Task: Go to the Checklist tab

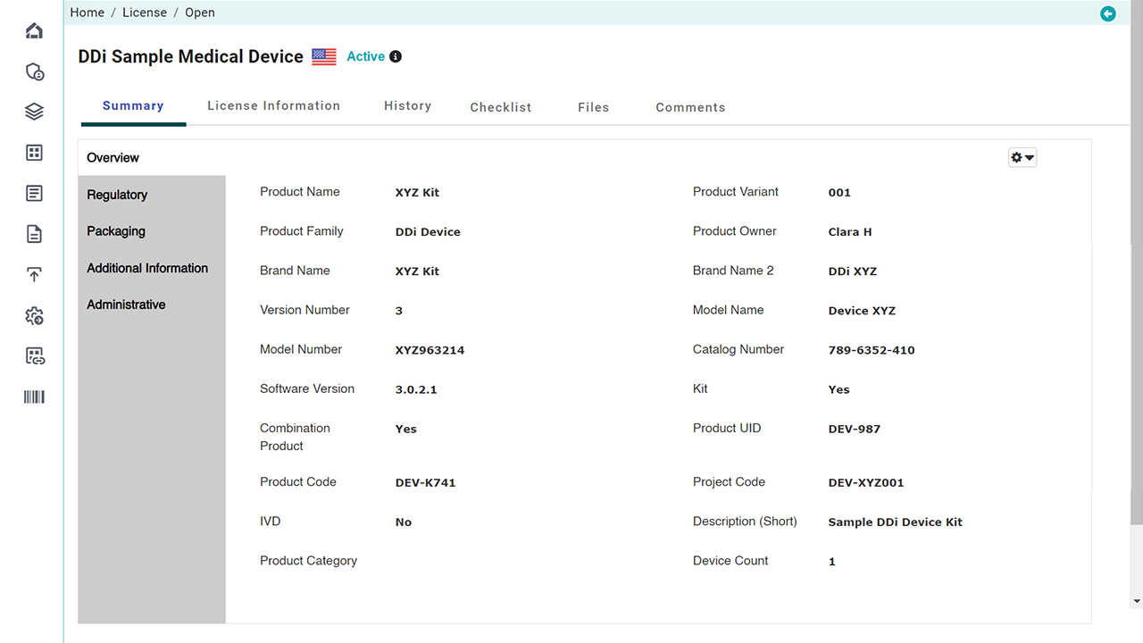Action: 500,107
